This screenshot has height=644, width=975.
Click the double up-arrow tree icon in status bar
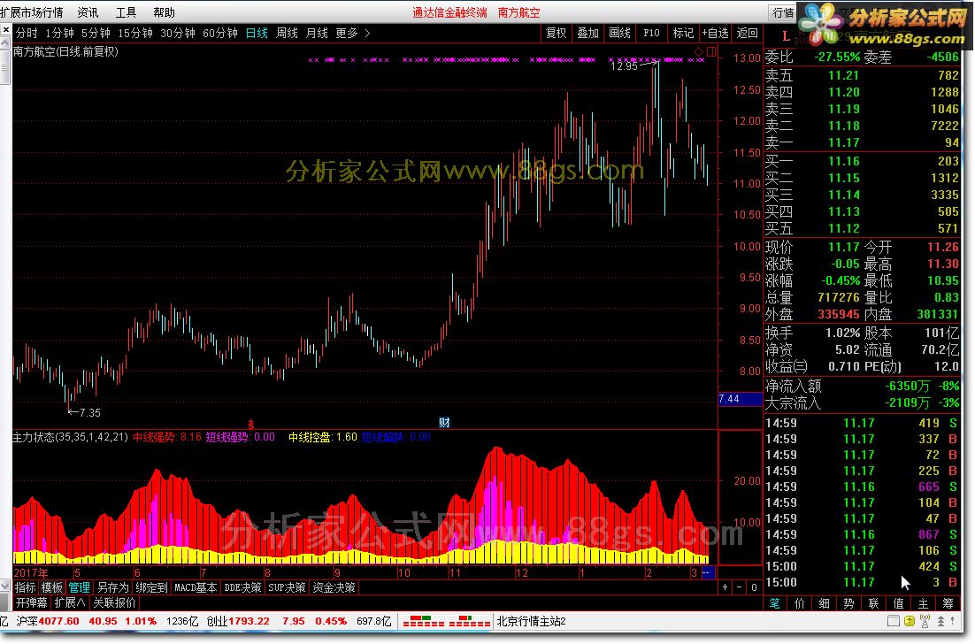pyautogui.click(x=940, y=620)
